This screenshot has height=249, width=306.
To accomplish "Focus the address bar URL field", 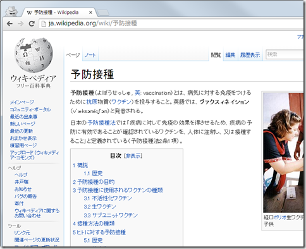I will tap(171, 23).
